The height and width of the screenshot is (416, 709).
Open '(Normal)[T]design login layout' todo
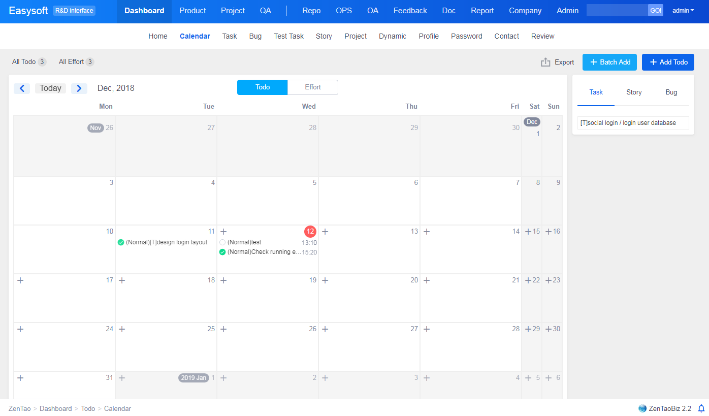(x=167, y=242)
